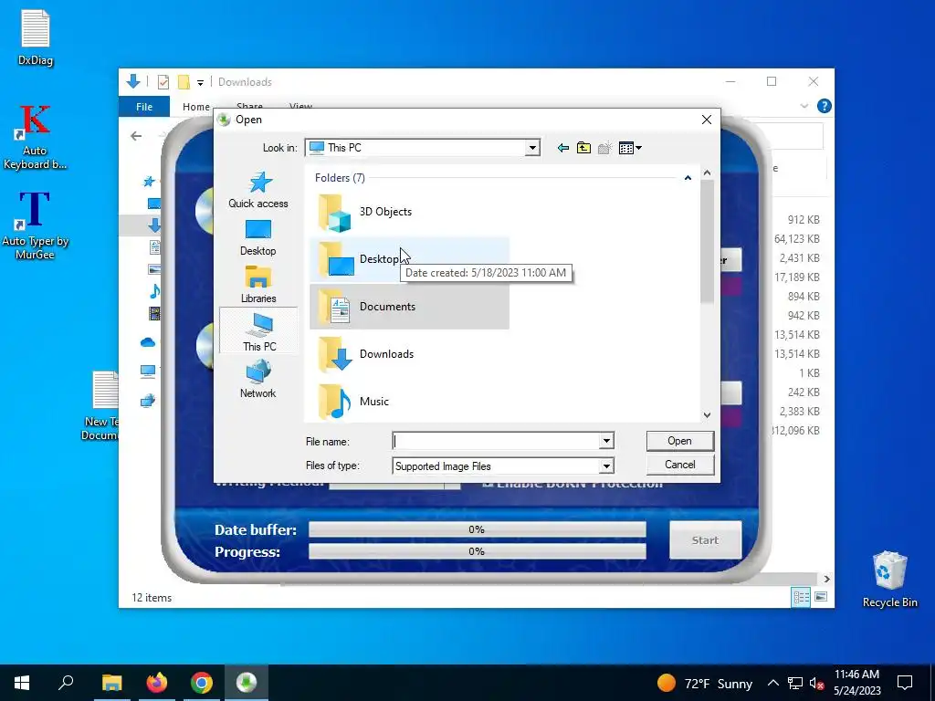Select the Music folder
This screenshot has width=935, height=701.
point(409,402)
